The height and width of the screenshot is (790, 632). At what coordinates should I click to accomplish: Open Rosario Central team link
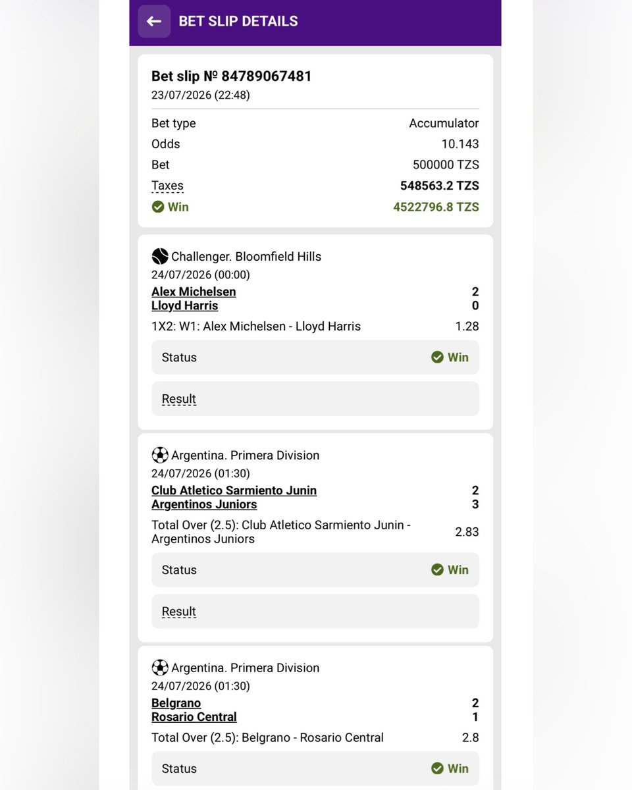pos(194,717)
